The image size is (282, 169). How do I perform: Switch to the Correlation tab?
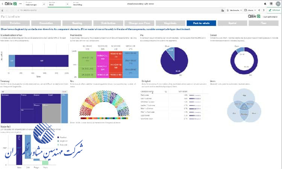46,23
